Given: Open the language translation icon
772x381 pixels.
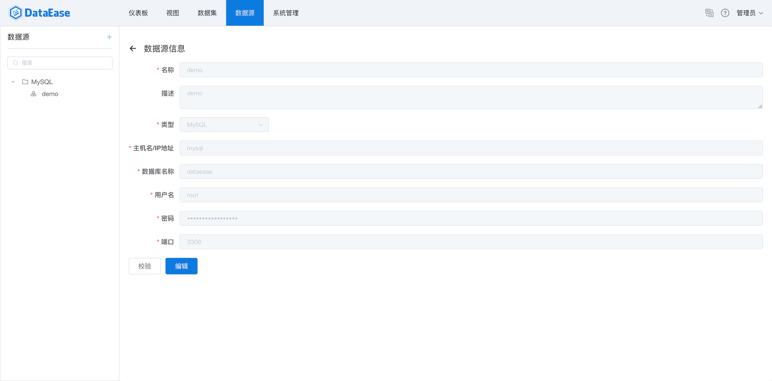Looking at the screenshot, I should coord(709,13).
